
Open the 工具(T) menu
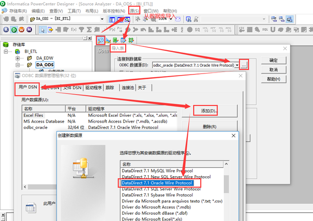(x=74, y=11)
